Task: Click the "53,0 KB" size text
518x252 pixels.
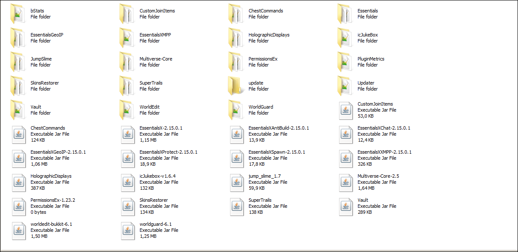Action: pyautogui.click(x=366, y=116)
